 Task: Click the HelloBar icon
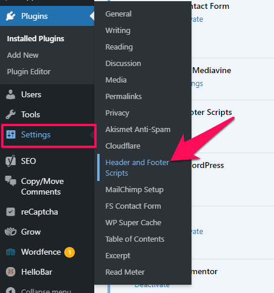(x=11, y=272)
